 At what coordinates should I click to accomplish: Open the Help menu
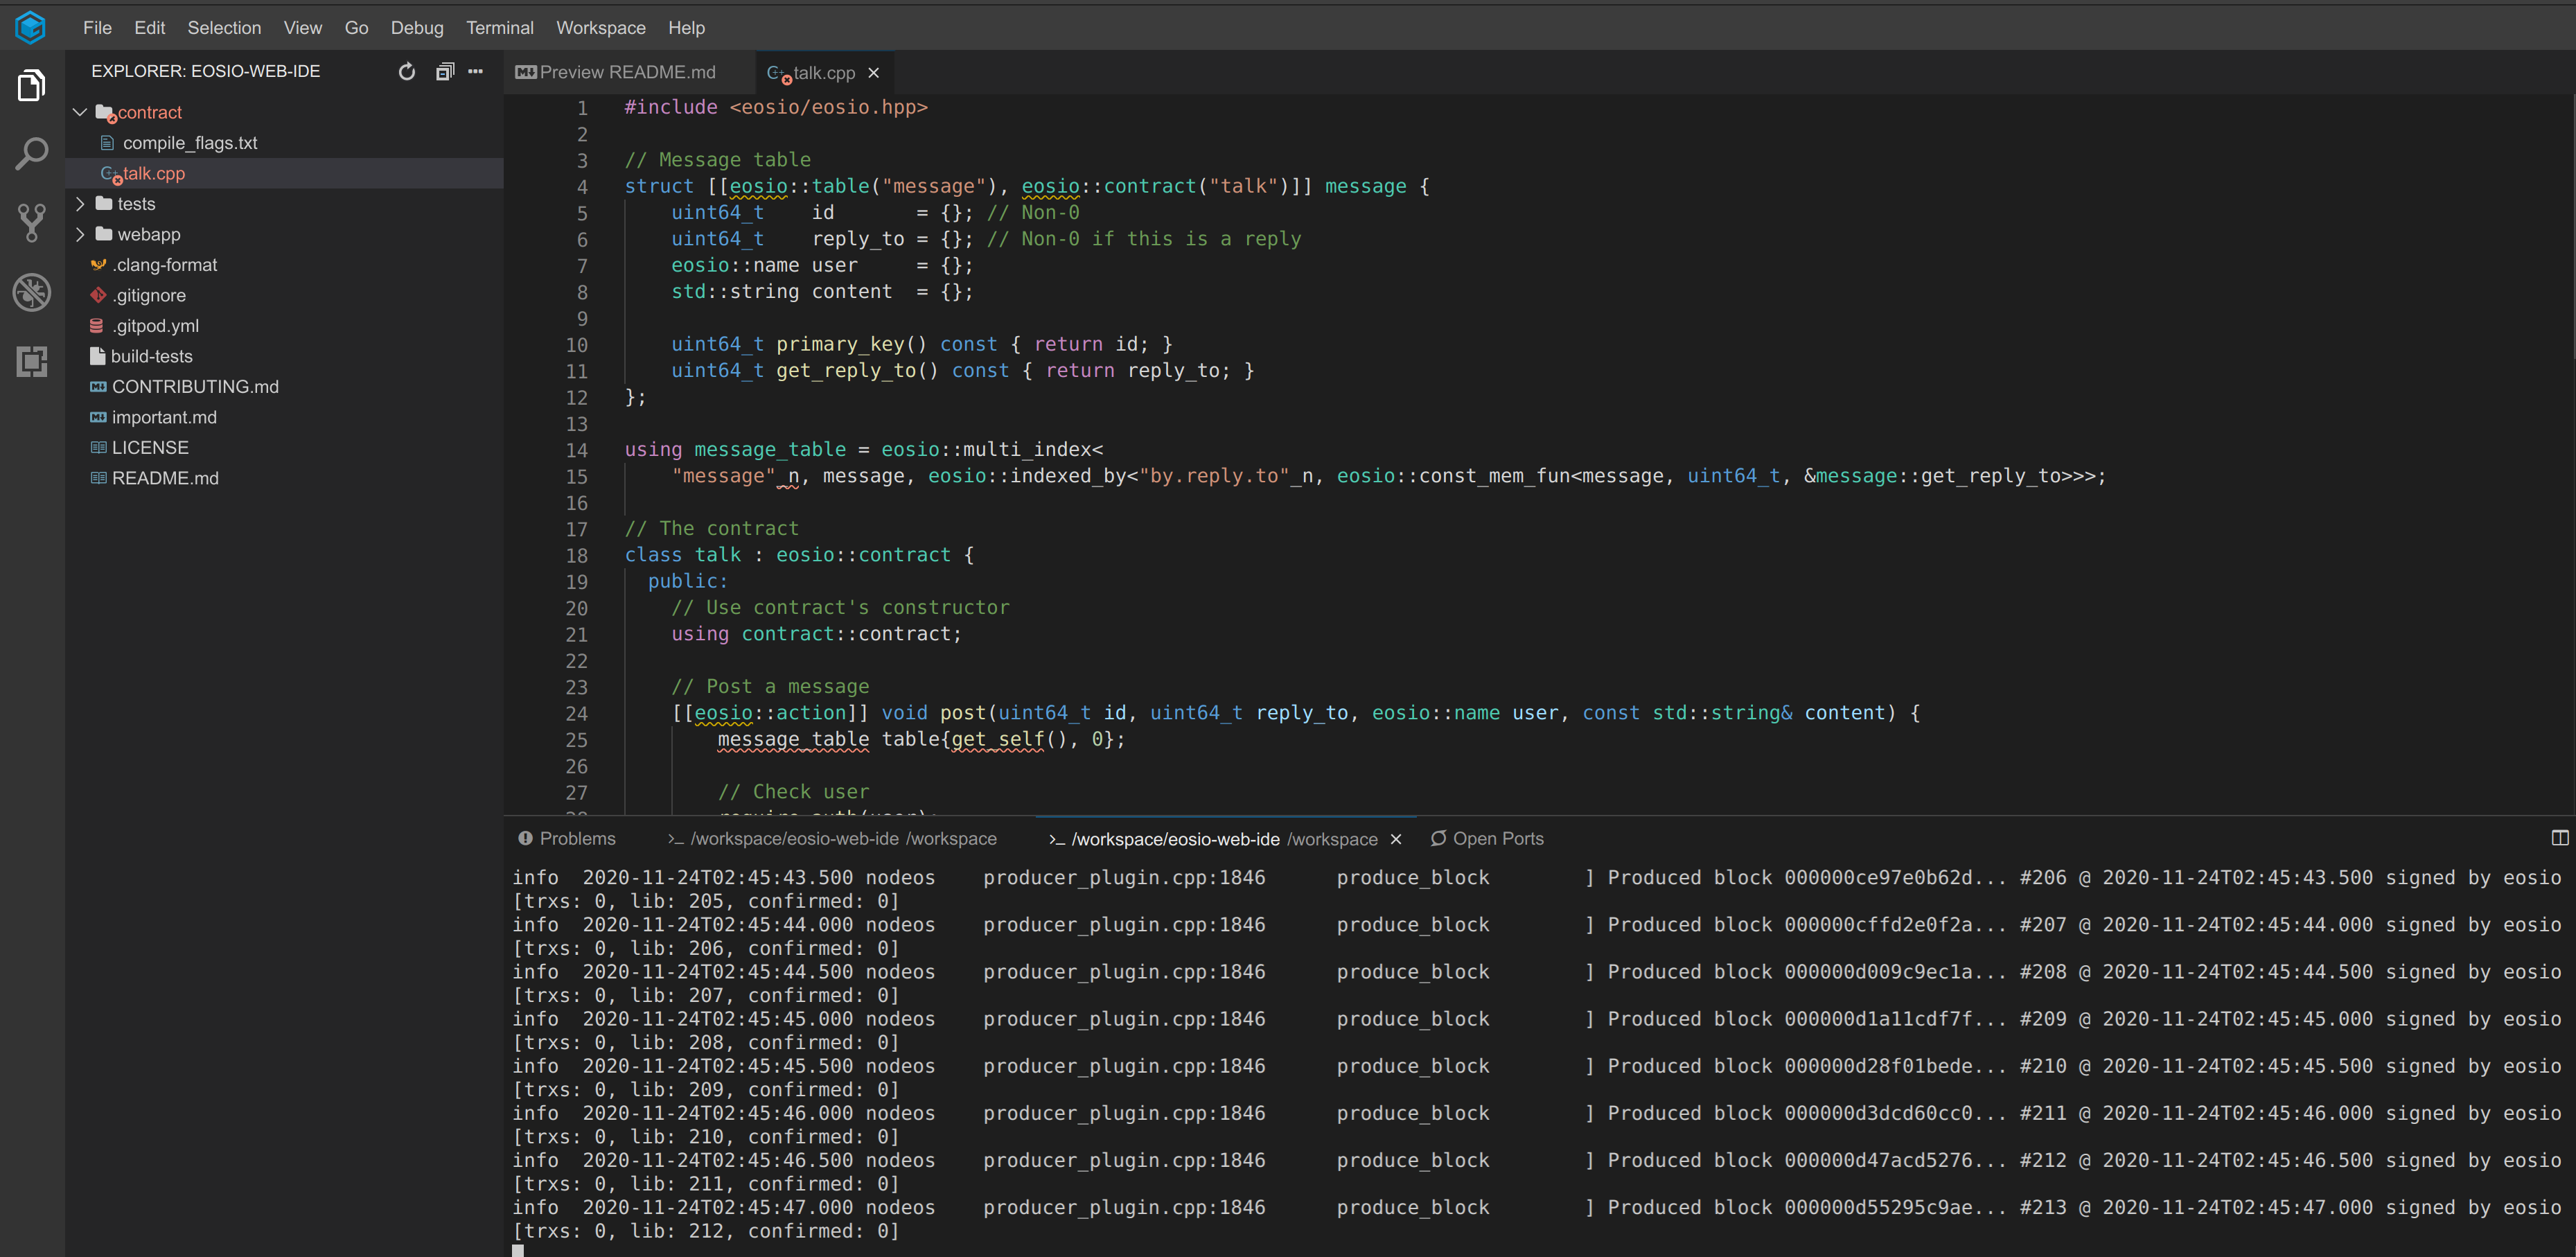click(x=686, y=28)
